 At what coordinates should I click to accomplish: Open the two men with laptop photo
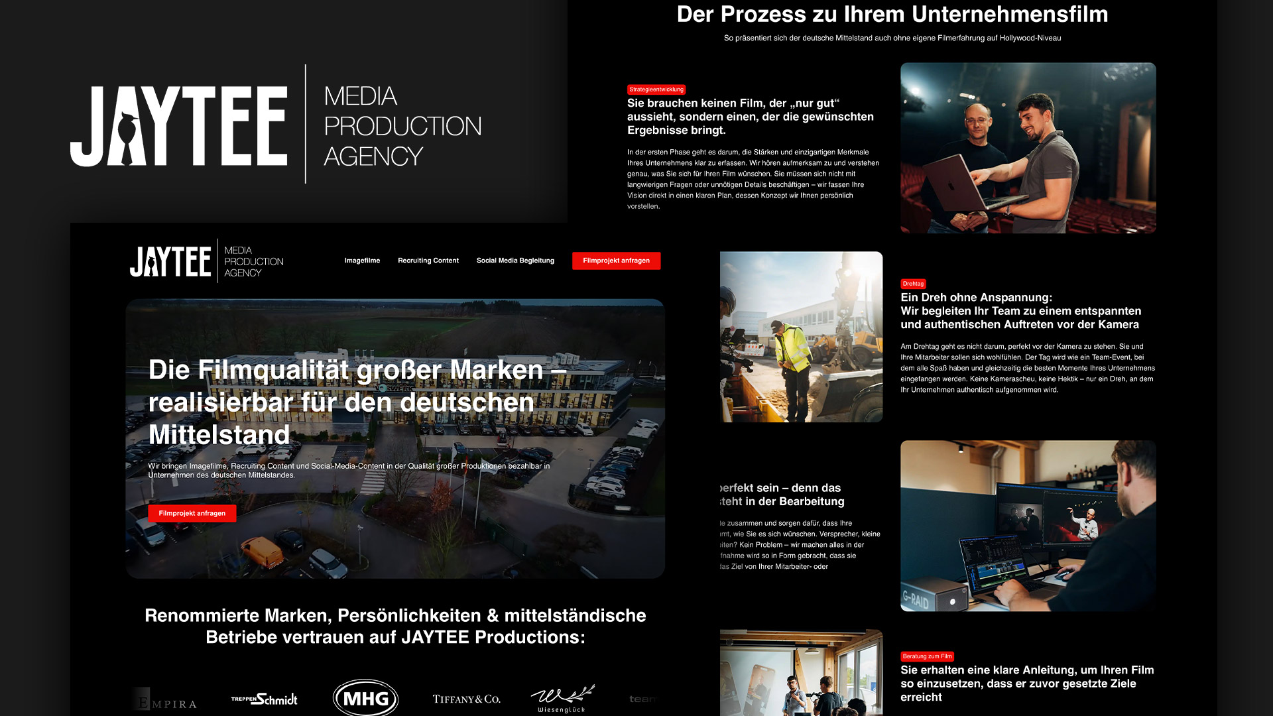pyautogui.click(x=1028, y=148)
